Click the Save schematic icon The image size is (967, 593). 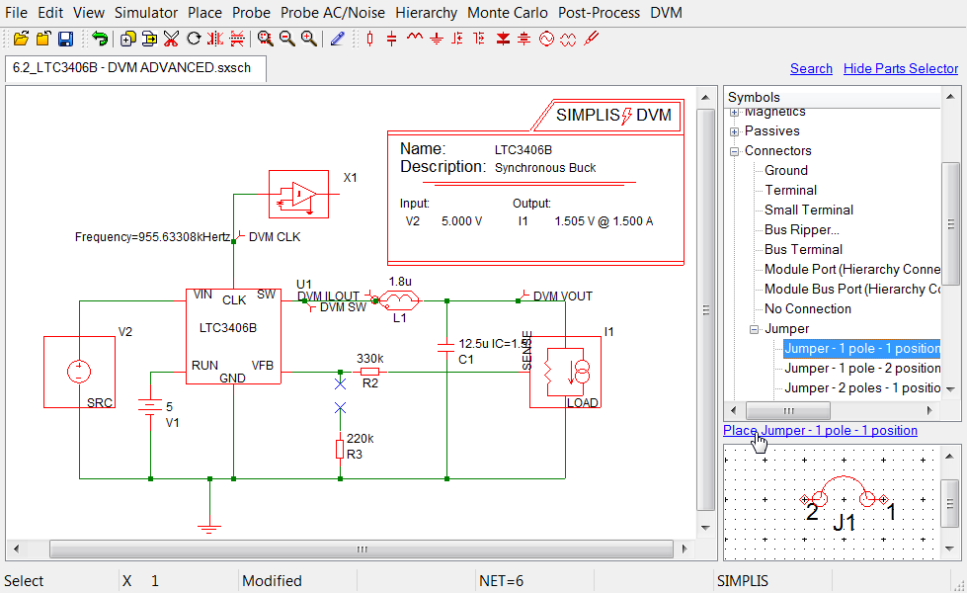[x=65, y=40]
